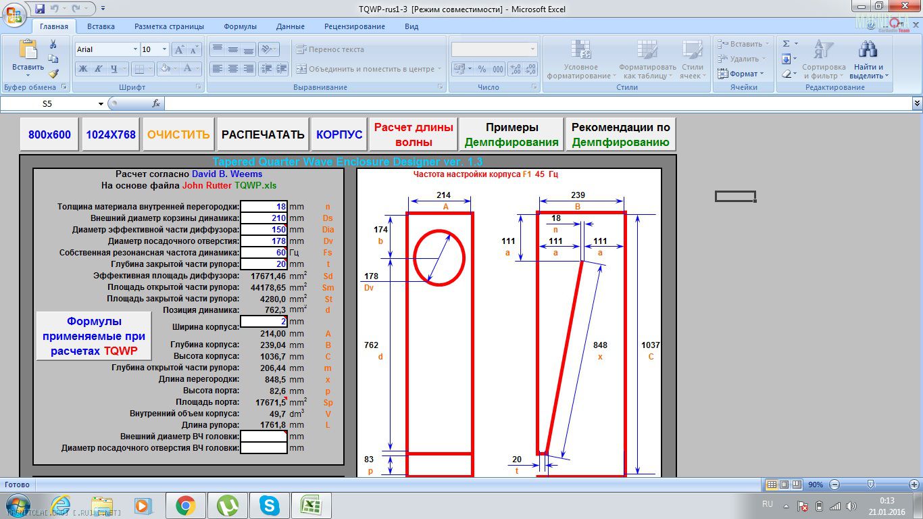Click the Save icon in quick access toolbar

point(40,9)
